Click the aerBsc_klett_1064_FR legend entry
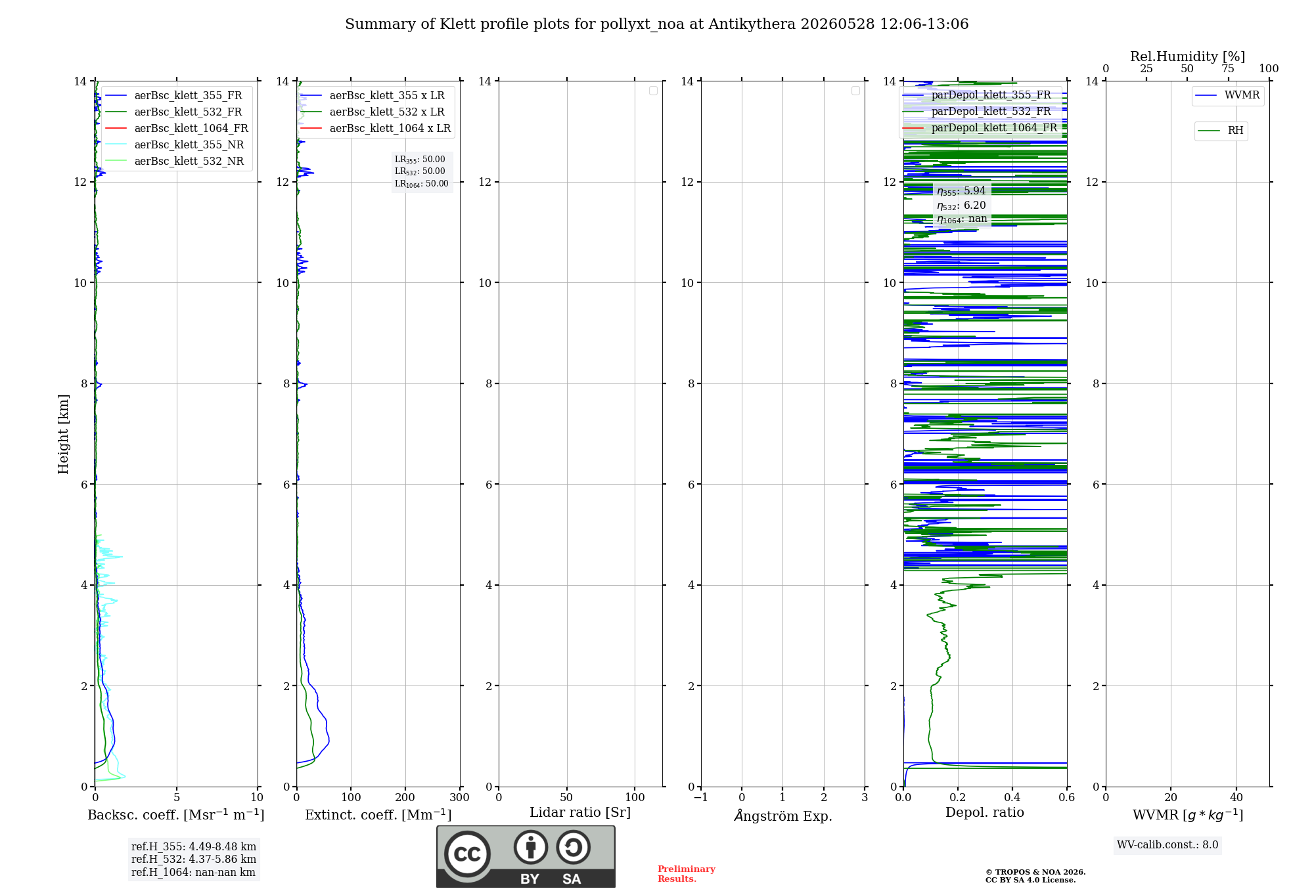The image size is (1314, 893). coord(177,129)
